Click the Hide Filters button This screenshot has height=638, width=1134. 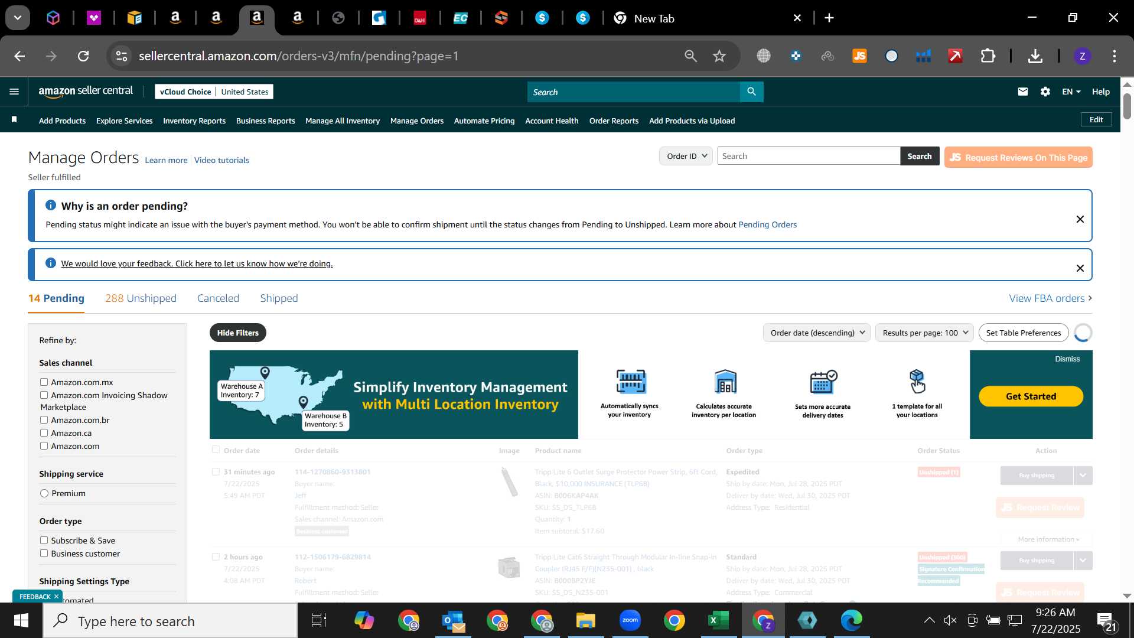tap(238, 333)
